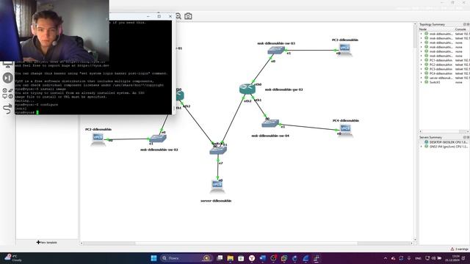The height and width of the screenshot is (264, 470).
Task: Select the msk-ddkomukhin-sw-02 switch node
Action: (158, 139)
